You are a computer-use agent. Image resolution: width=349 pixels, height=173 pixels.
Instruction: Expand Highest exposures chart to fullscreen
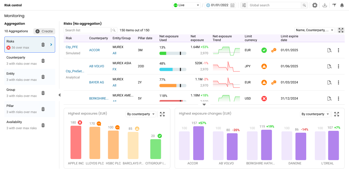click(x=162, y=114)
